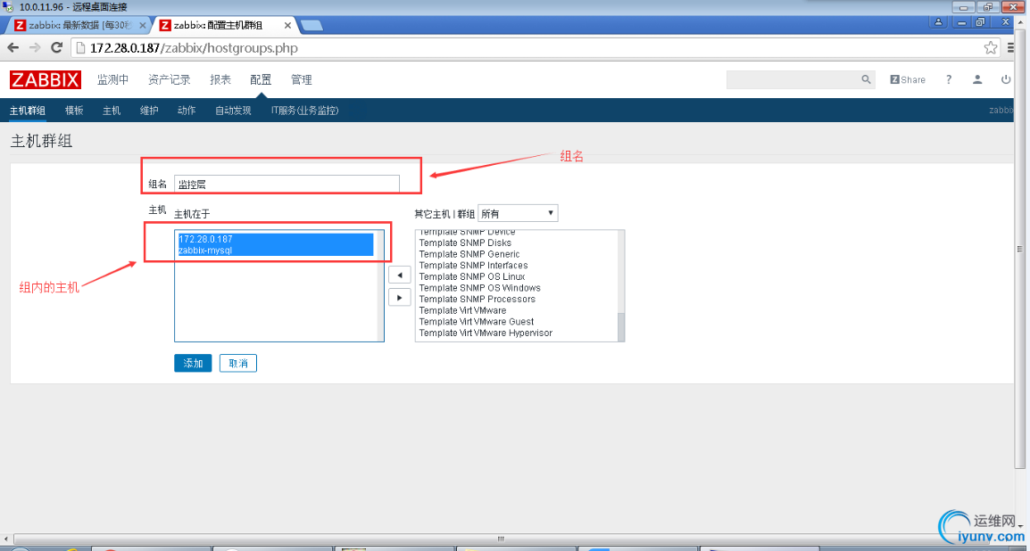Click the browser address bar
This screenshot has height=551, width=1030.
[x=526, y=47]
